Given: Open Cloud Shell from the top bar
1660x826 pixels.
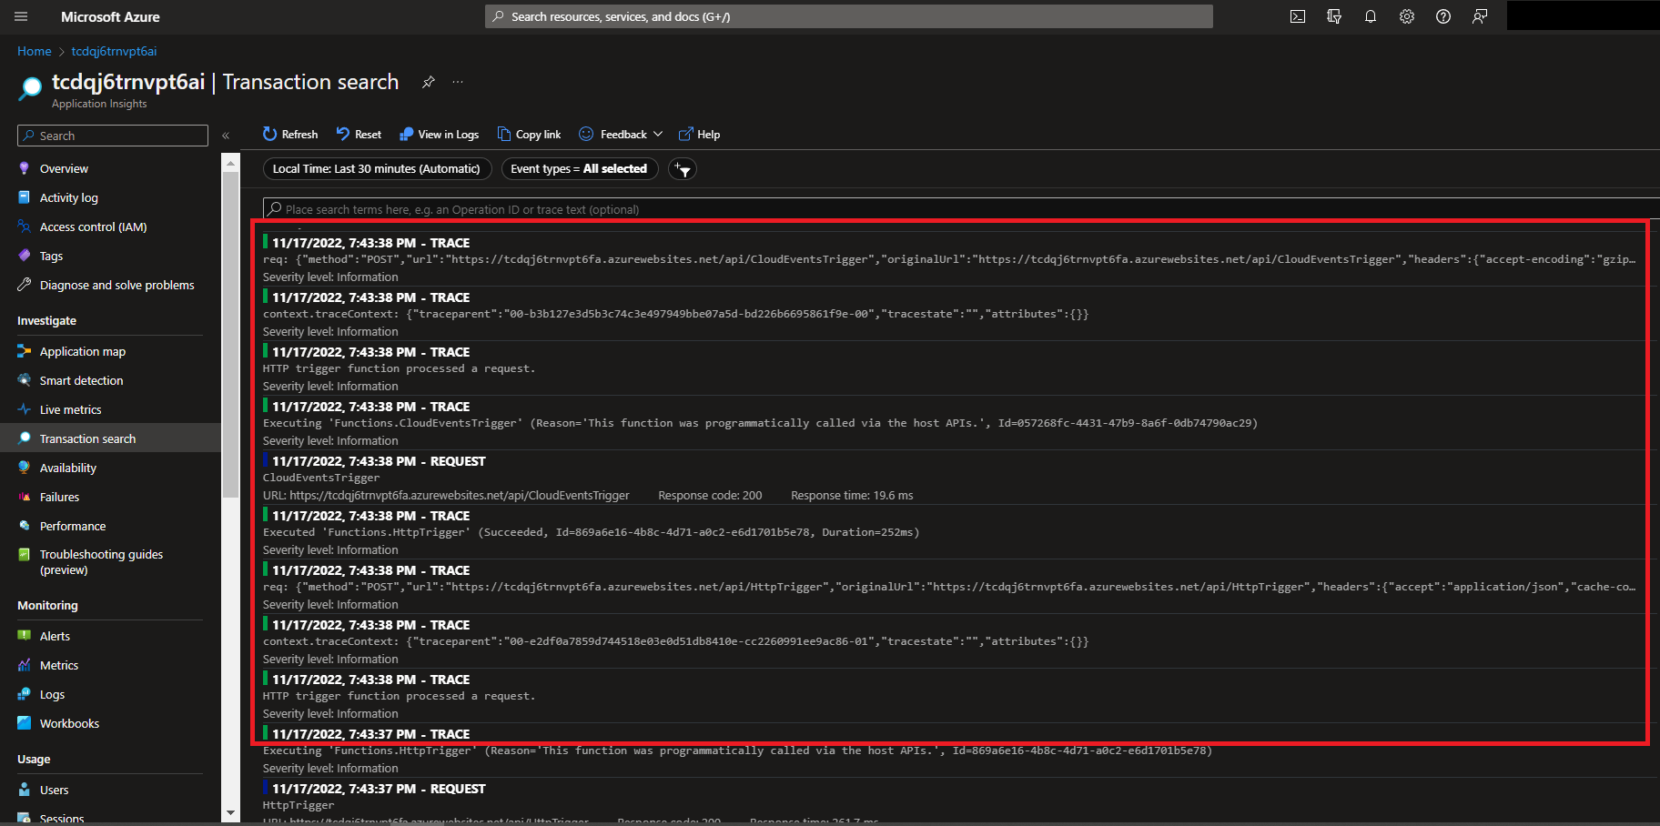Looking at the screenshot, I should click(1298, 16).
